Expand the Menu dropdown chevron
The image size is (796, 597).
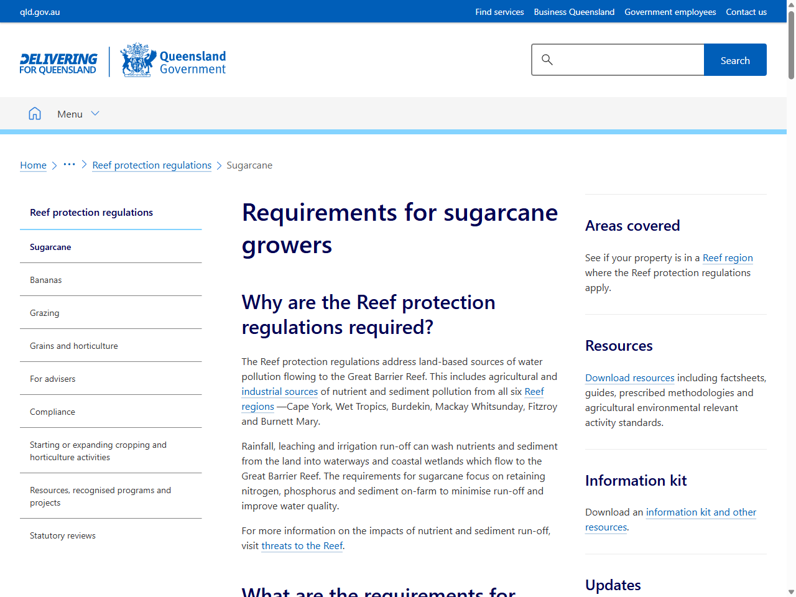tap(95, 113)
